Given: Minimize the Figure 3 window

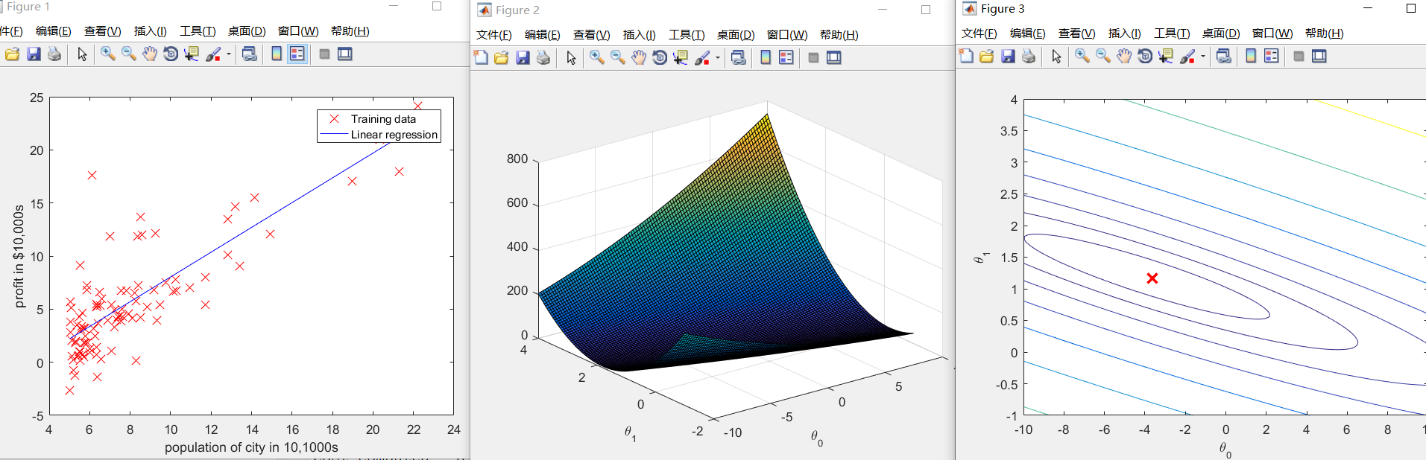Looking at the screenshot, I should click(x=1368, y=8).
